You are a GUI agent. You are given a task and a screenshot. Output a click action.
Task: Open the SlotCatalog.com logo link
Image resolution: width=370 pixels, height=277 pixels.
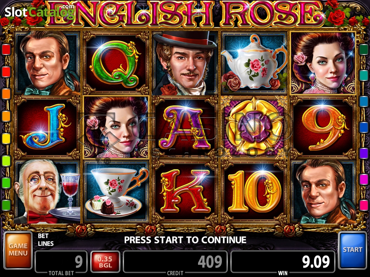(39, 11)
